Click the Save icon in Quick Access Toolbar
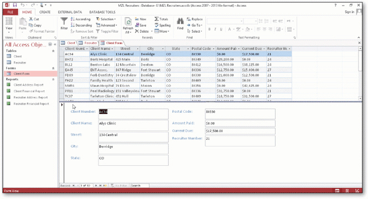 tap(15, 5)
